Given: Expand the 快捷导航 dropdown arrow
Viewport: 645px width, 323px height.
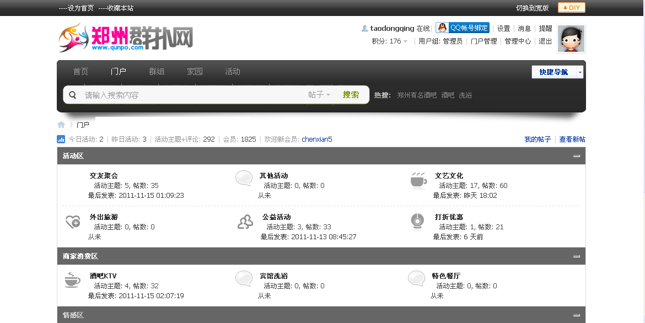Looking at the screenshot, I should click(579, 72).
